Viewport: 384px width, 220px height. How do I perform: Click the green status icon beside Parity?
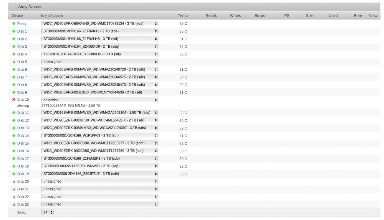(x=14, y=23)
